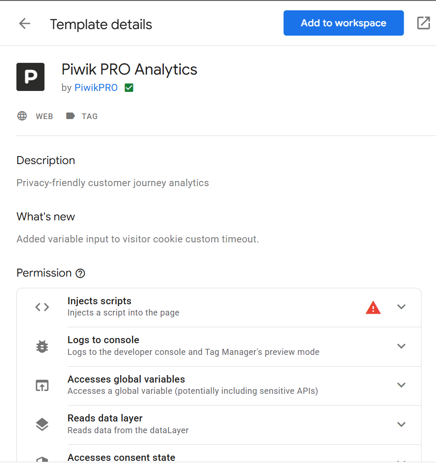This screenshot has height=466, width=436.
Task: Click the green verified checkmark badge
Action: tap(129, 88)
